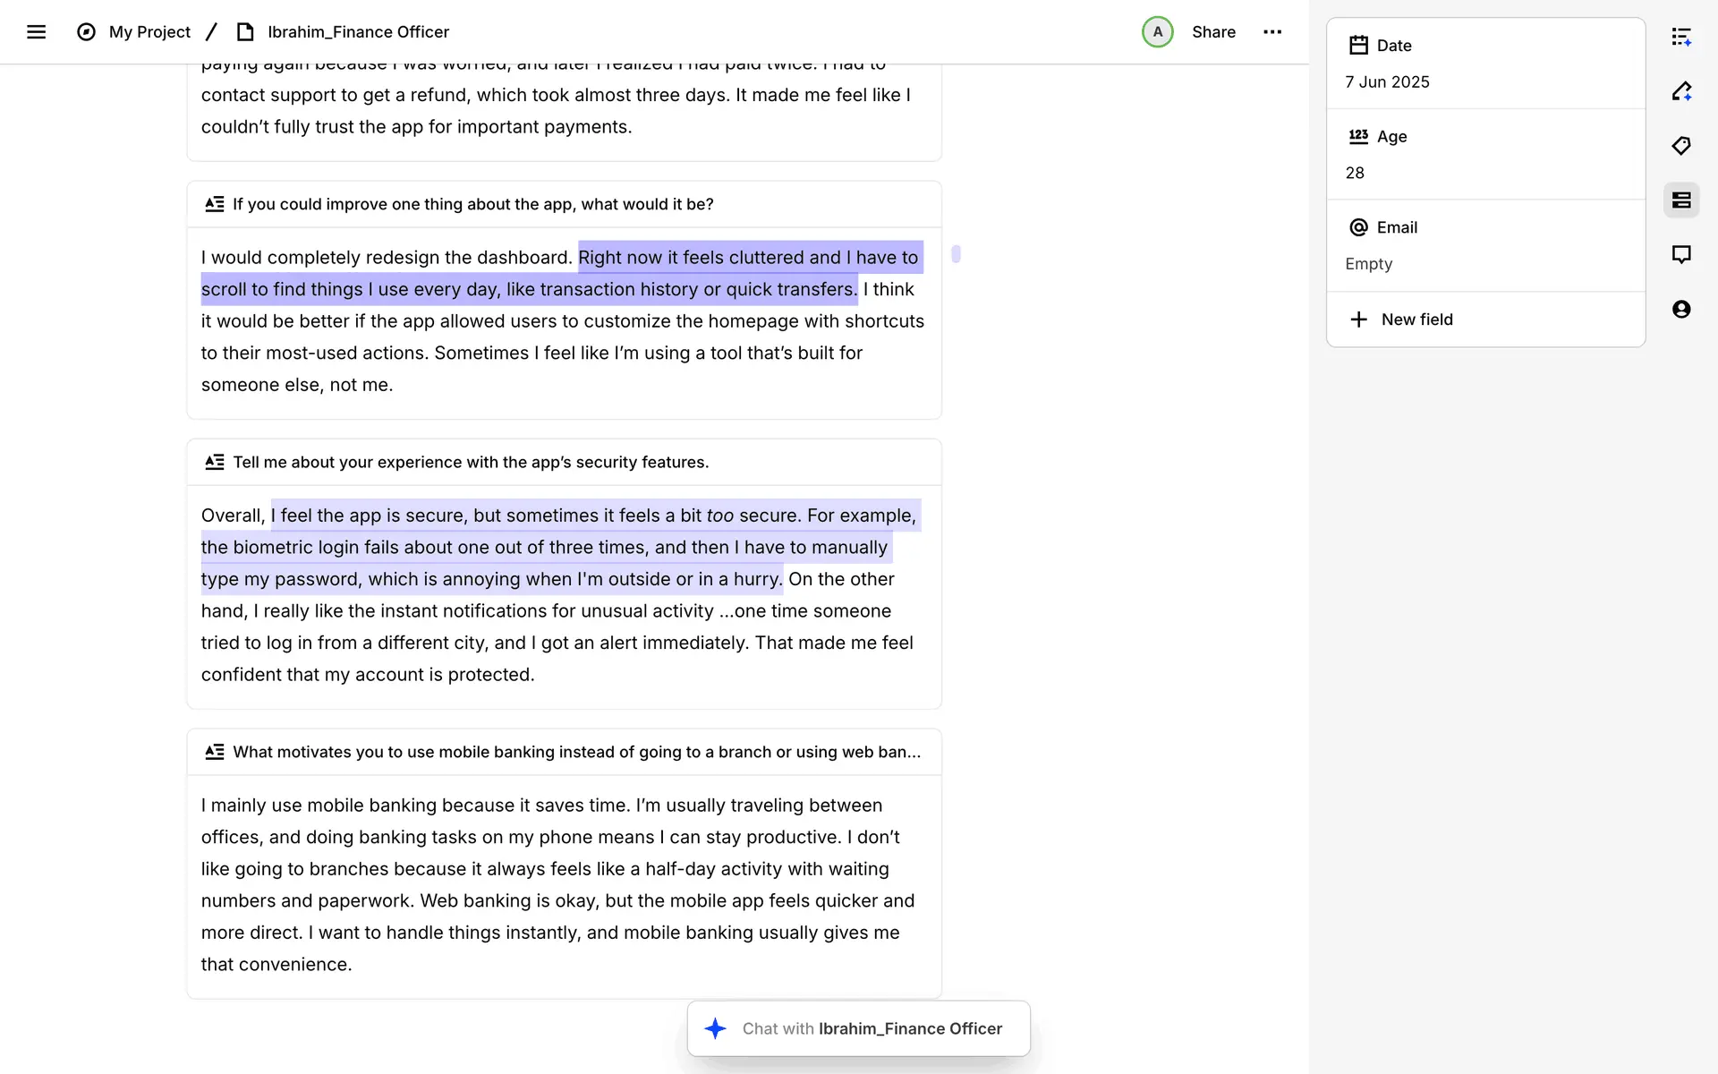The height and width of the screenshot is (1074, 1718).
Task: Edit the Age value 28
Action: point(1355,173)
